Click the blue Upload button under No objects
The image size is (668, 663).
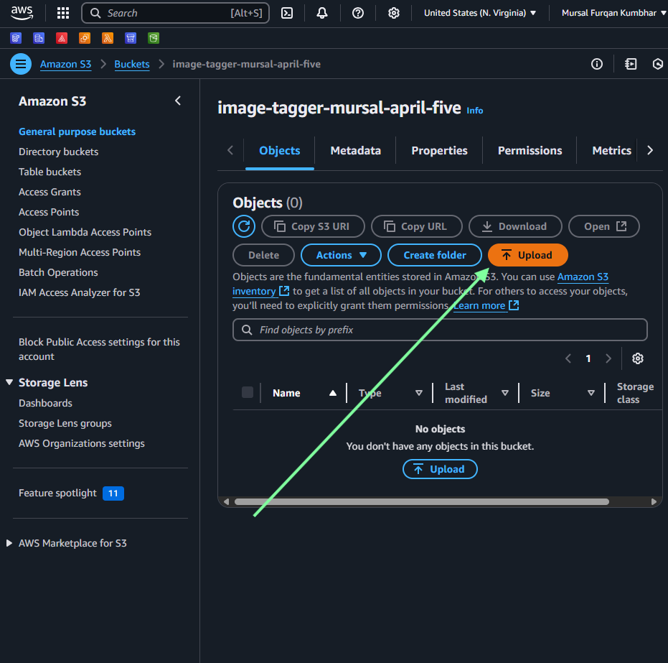click(440, 469)
